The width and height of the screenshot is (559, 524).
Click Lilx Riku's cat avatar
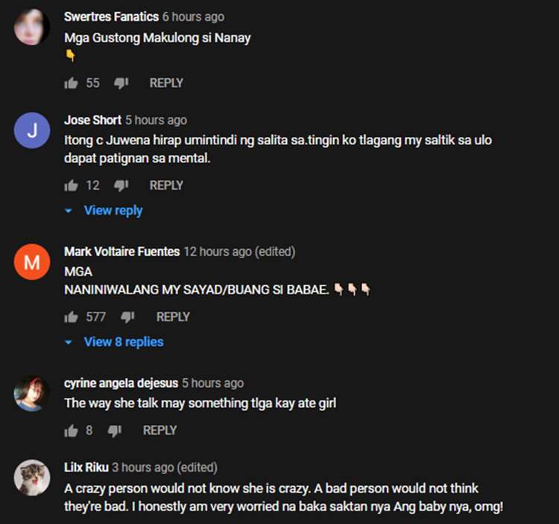pyautogui.click(x=32, y=478)
